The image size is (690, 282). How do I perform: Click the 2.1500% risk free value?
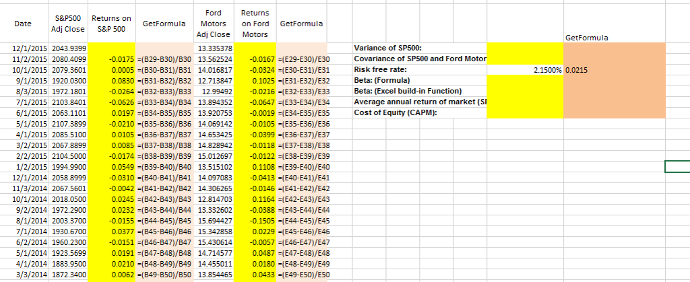click(525, 69)
